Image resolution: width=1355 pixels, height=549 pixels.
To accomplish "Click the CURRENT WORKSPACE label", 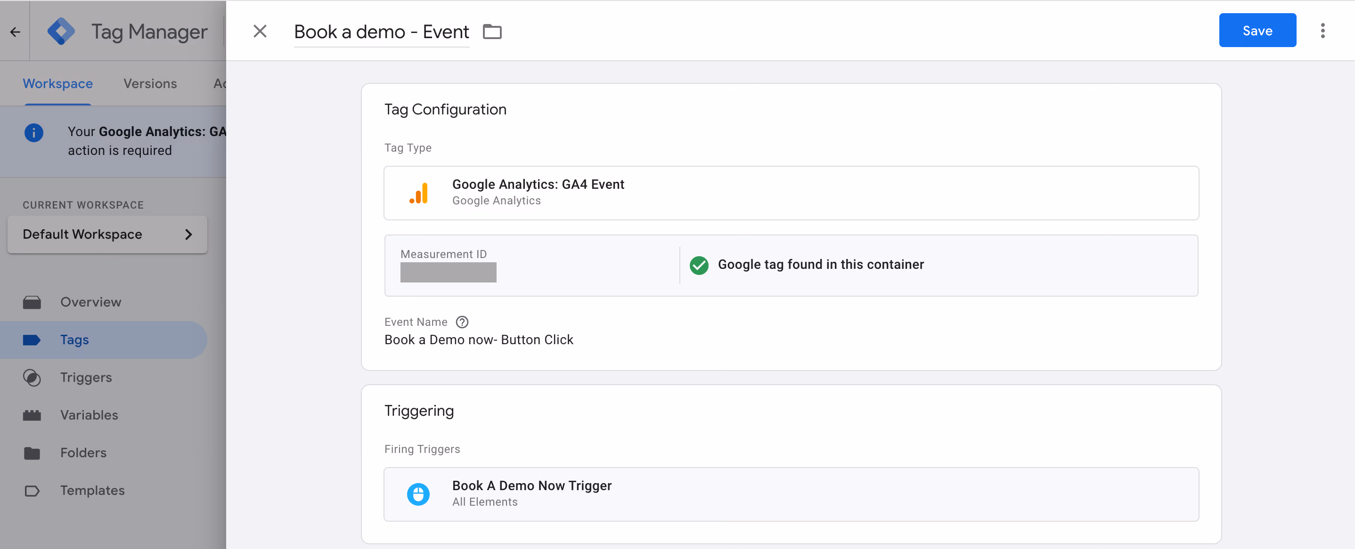I will coord(83,205).
